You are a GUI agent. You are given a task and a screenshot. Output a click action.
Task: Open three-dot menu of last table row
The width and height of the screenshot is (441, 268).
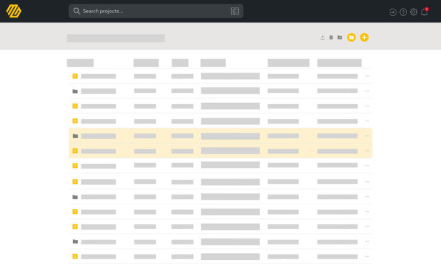[367, 257]
